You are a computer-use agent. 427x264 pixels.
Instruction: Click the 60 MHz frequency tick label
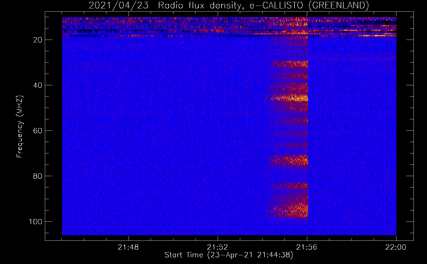(x=38, y=131)
